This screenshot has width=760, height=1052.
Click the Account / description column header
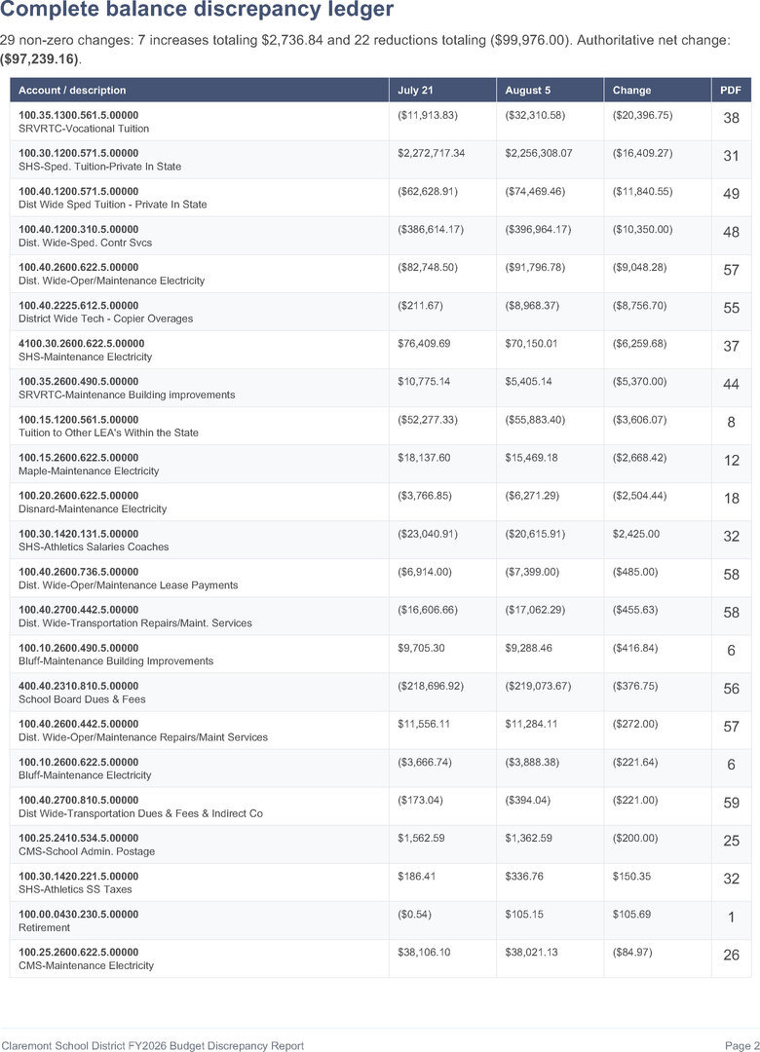[72, 90]
